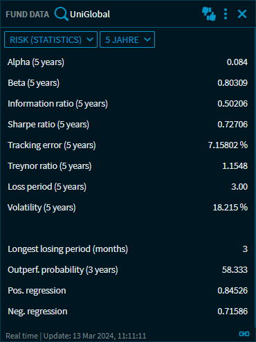Screen dimensions: 256x342
Task: Expand the RISK (STATISTICS) dropdown
Action: coord(51,39)
